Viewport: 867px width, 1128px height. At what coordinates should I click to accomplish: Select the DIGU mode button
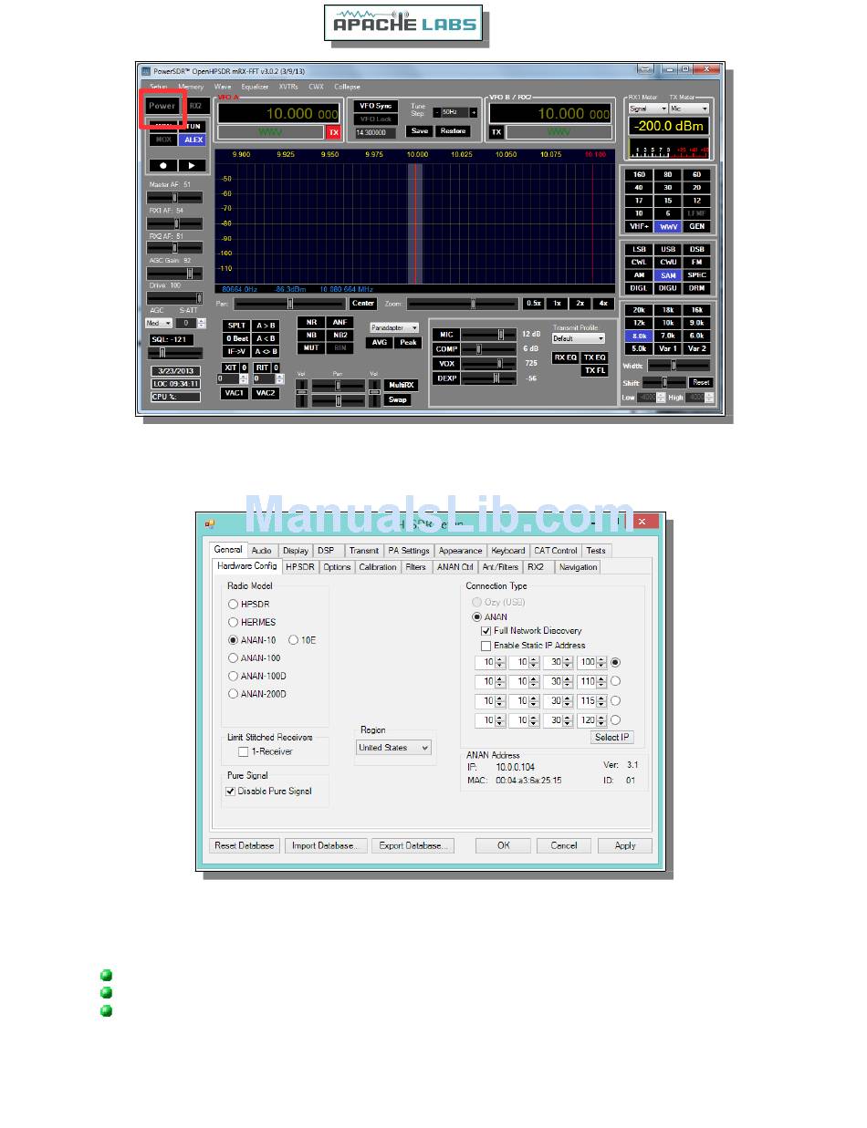[668, 288]
